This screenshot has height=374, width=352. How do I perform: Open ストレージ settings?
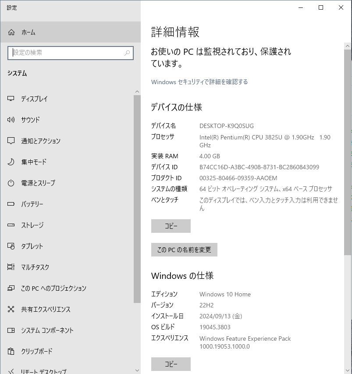point(67,225)
